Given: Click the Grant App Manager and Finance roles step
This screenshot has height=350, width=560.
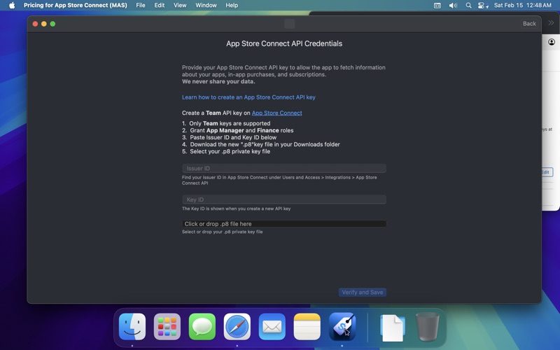Looking at the screenshot, I should pyautogui.click(x=238, y=130).
